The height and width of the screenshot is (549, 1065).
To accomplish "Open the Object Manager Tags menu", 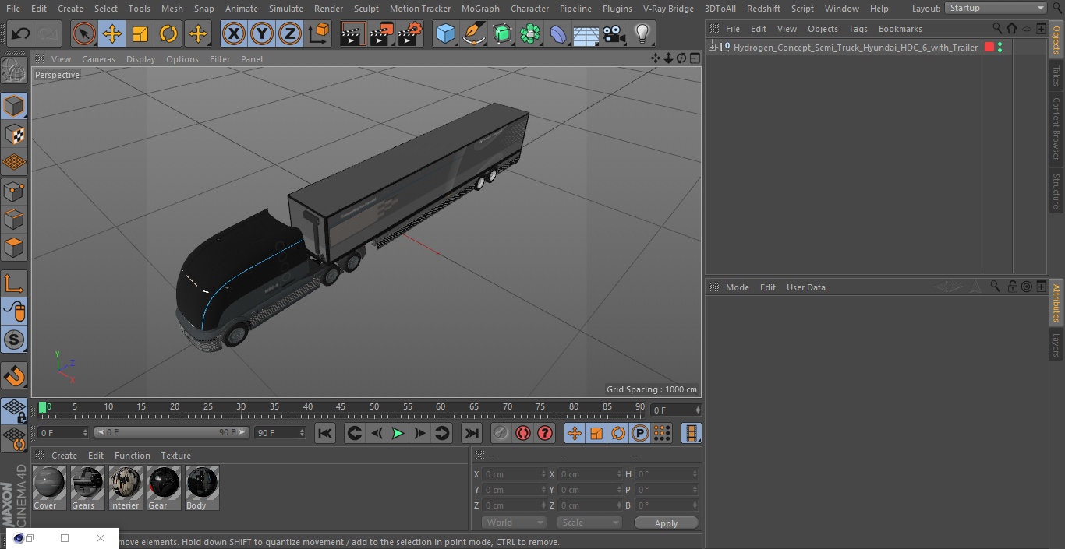I will pyautogui.click(x=858, y=29).
